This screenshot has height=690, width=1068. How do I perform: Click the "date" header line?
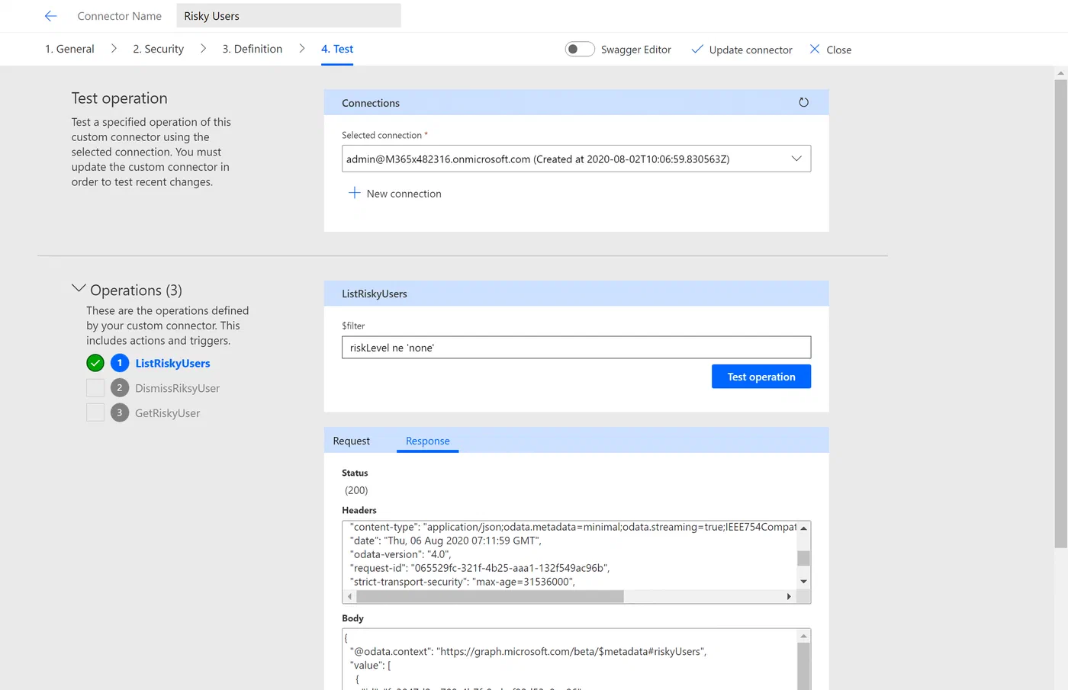(x=446, y=541)
